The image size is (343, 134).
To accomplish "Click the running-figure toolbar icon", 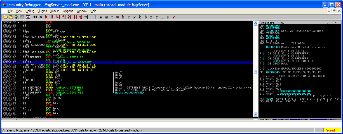I will coord(17,17).
